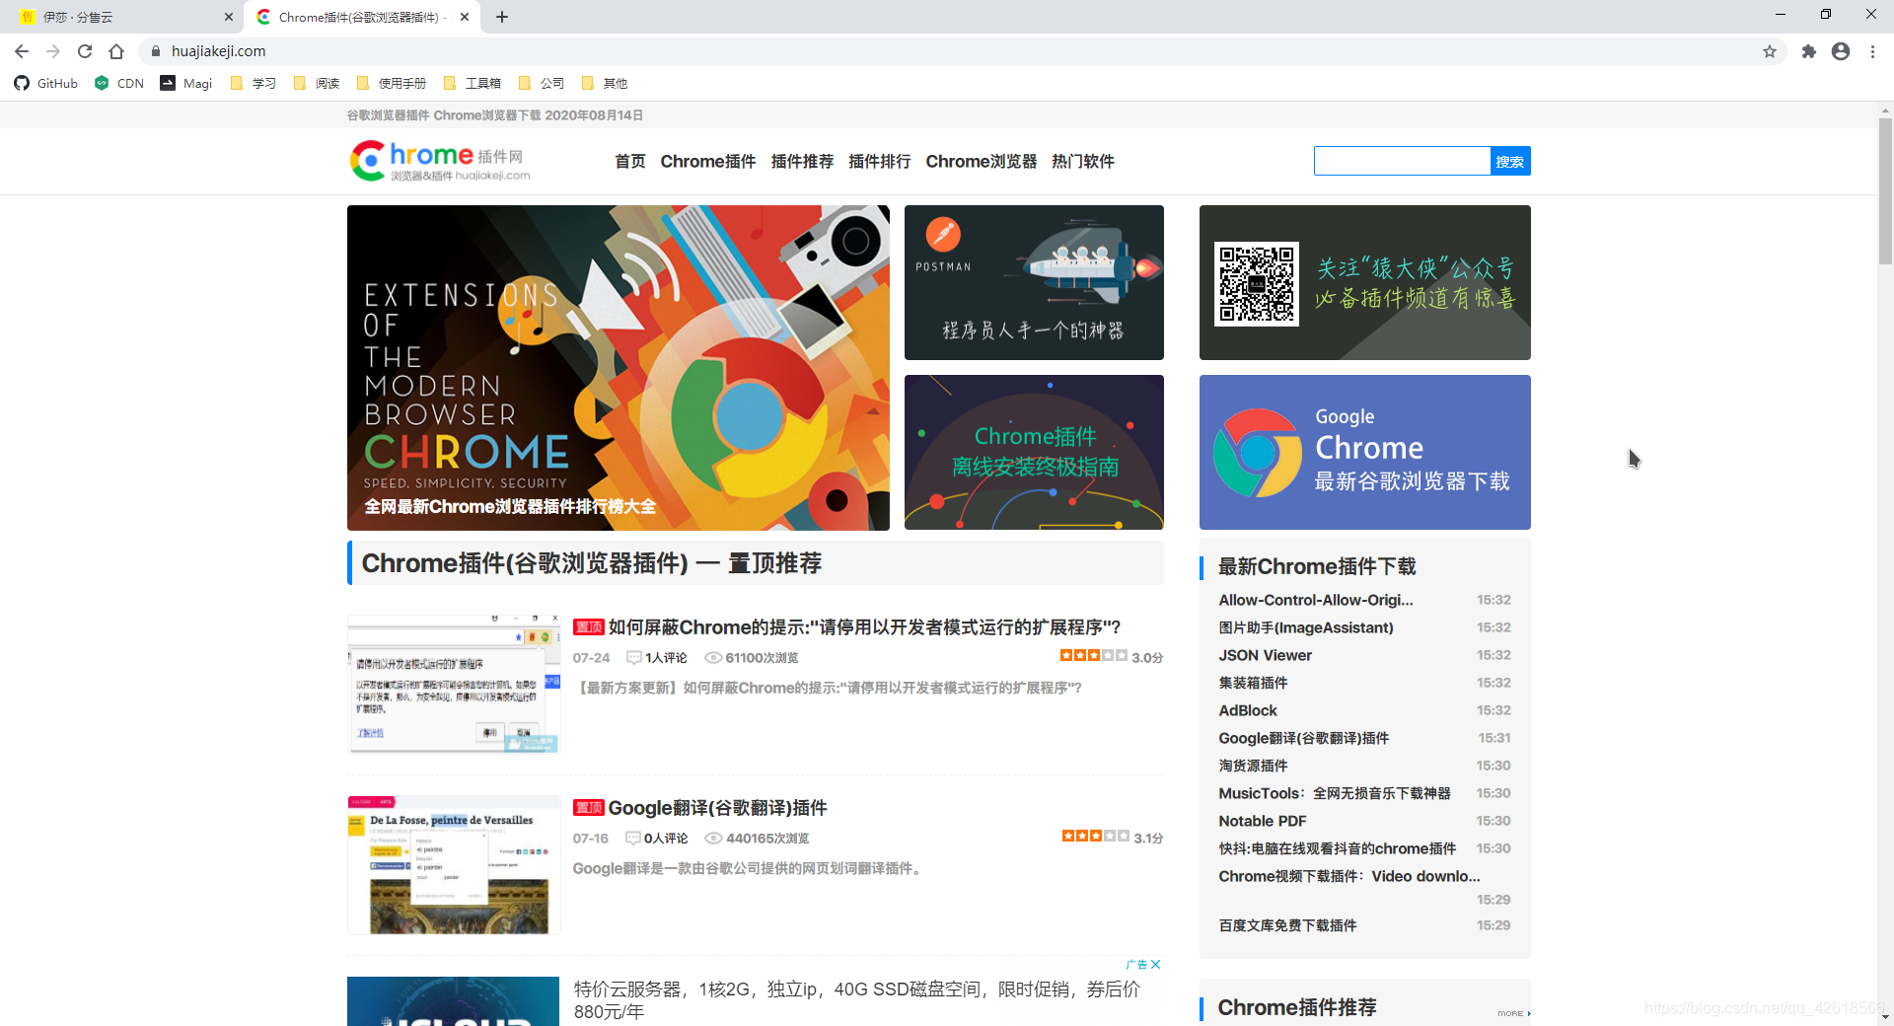
Task: Click the site padlock icon
Action: click(155, 51)
